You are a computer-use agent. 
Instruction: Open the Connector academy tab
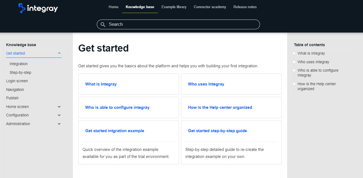click(210, 7)
